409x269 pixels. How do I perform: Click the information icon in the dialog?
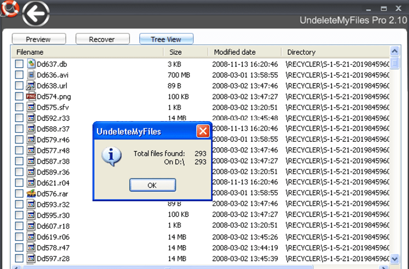point(111,155)
